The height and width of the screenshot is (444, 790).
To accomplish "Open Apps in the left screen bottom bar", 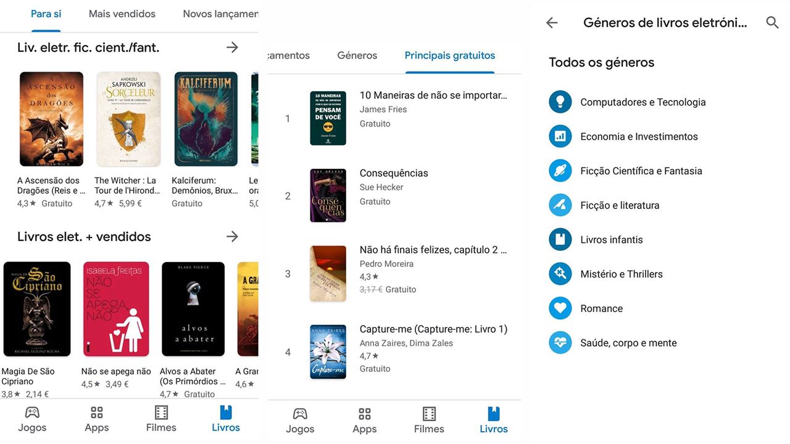I will (x=96, y=419).
